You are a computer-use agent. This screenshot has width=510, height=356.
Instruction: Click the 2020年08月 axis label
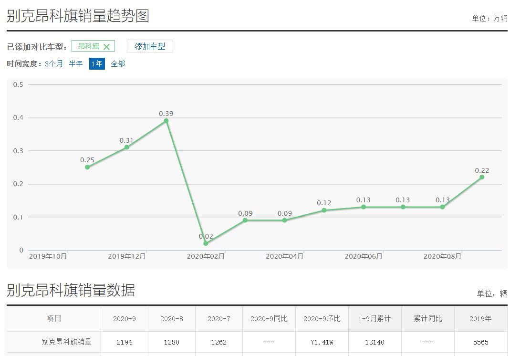442,256
